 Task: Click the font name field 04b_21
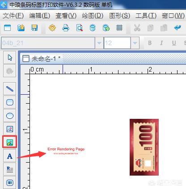(x=48, y=43)
